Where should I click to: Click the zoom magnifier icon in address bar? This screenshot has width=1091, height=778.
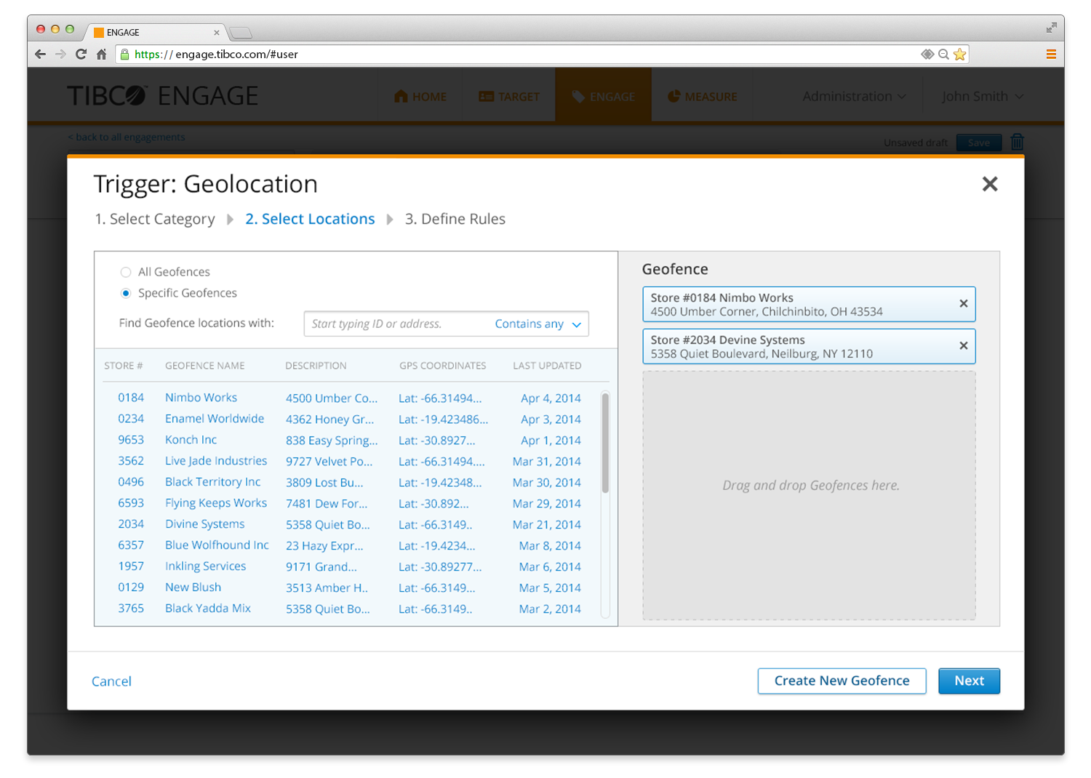click(x=943, y=54)
